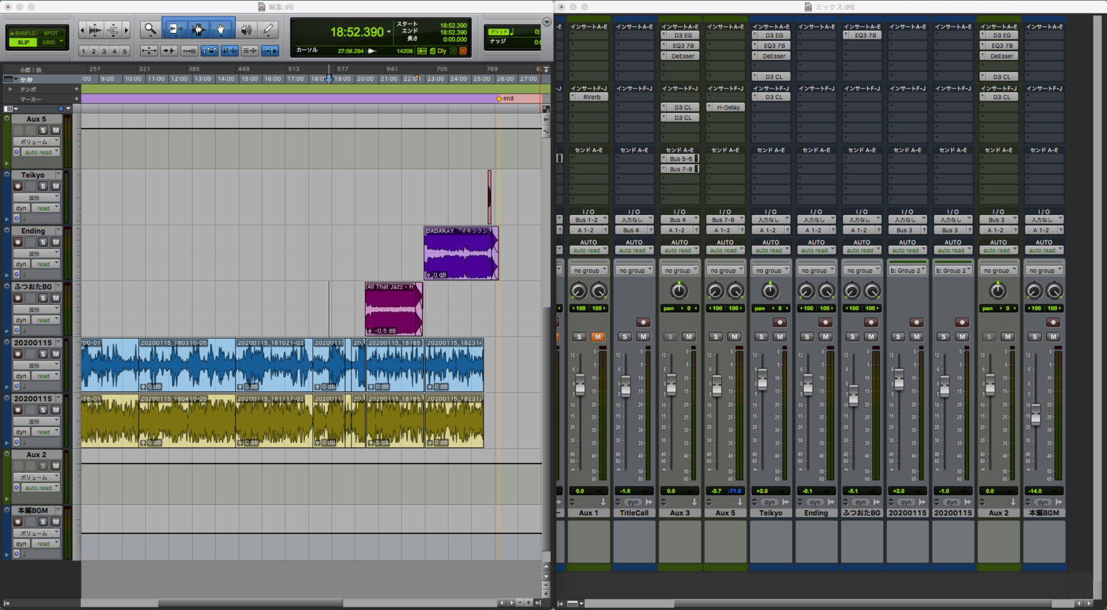
Task: Click the horizontal zoom in arrow
Action: (126, 30)
